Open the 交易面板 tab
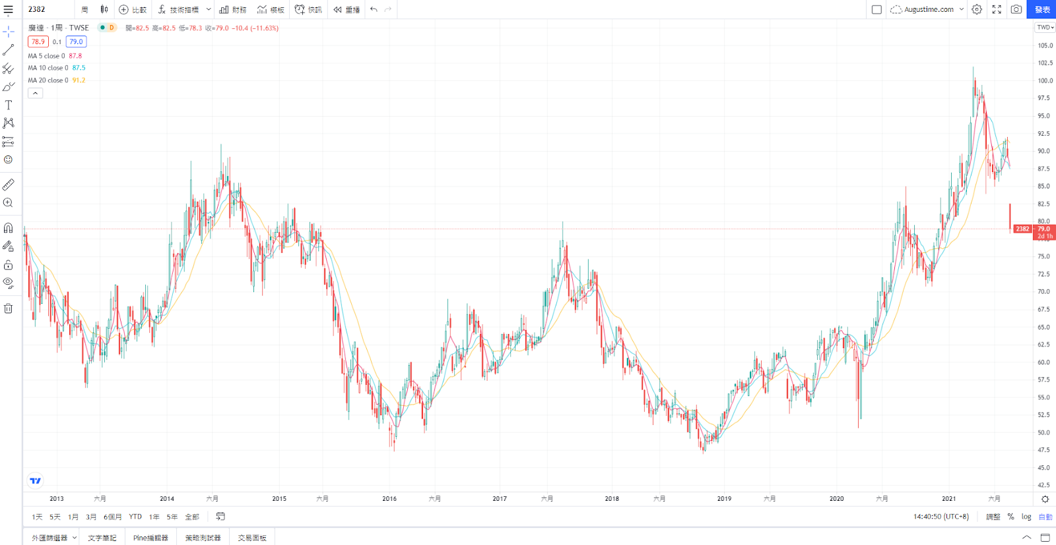 point(252,538)
